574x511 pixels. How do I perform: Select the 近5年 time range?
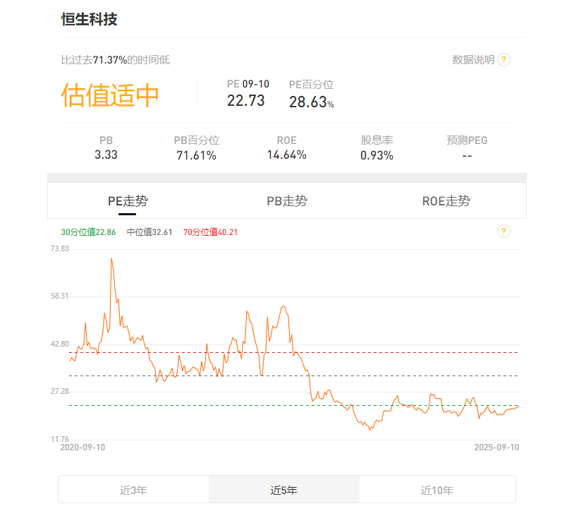(284, 490)
